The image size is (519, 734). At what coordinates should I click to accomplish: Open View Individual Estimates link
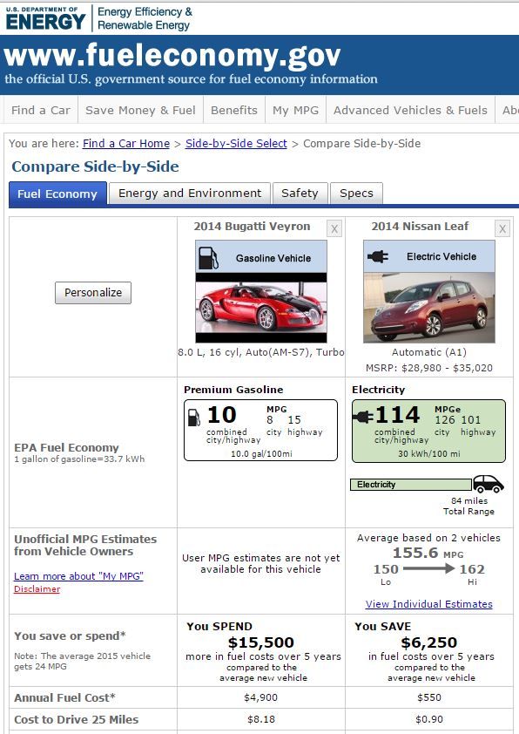pos(428,604)
